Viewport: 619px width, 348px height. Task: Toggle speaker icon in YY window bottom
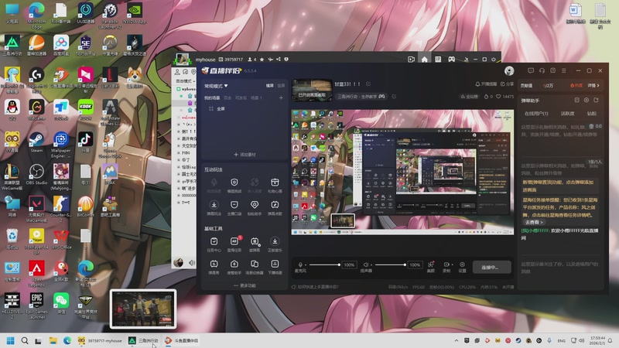[x=192, y=262]
